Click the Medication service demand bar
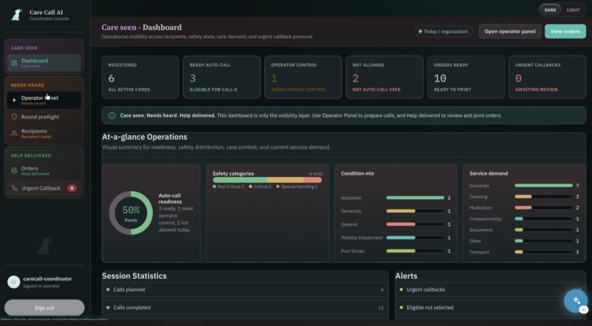 [544, 208]
